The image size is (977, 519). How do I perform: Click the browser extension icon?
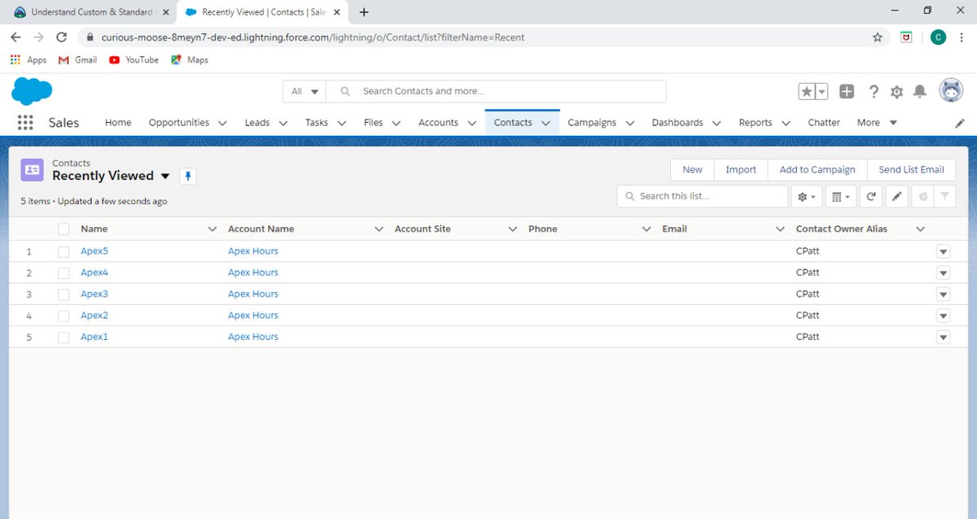point(906,37)
